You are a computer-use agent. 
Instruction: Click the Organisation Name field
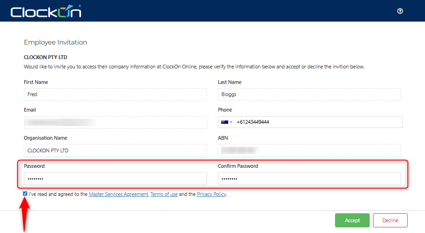(115, 150)
